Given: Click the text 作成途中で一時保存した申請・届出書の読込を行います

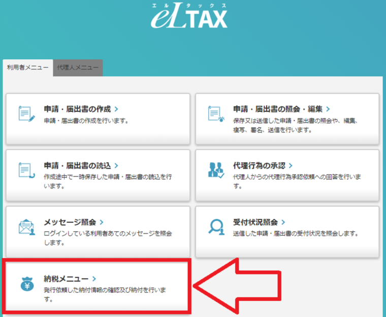Looking at the screenshot, I should tap(108, 182).
